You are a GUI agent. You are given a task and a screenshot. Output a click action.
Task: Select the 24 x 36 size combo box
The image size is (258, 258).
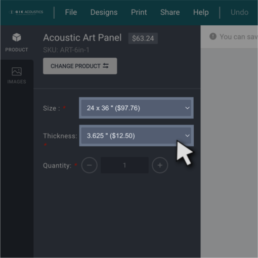click(x=136, y=108)
